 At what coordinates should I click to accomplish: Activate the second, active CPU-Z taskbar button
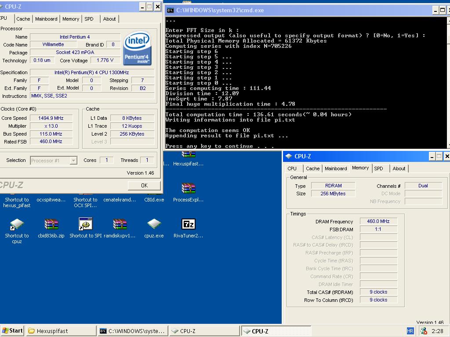click(x=276, y=331)
